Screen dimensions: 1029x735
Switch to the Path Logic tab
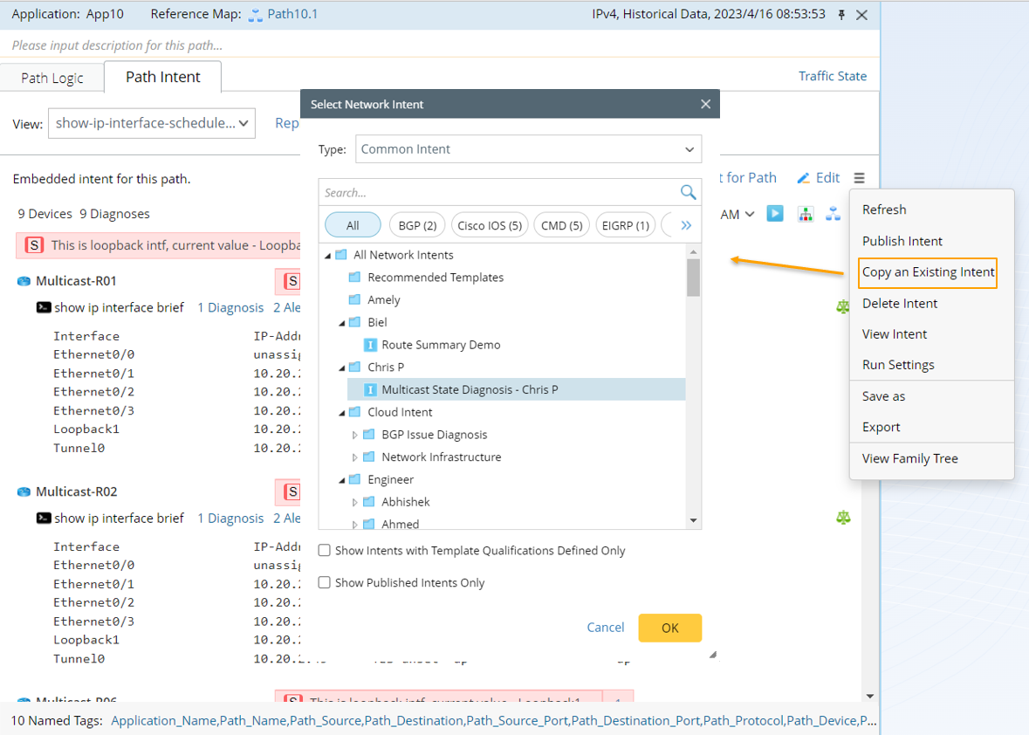click(52, 78)
